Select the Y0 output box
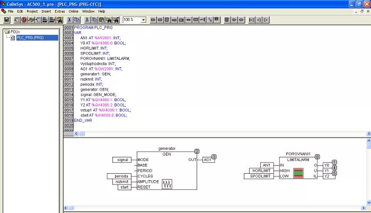This screenshot has height=213, width=371. tap(329, 165)
